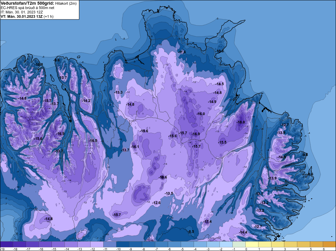Viewport: 336px width, 251px height.
Task: Click the legend color swatch labeled -18
Action: 19,244
